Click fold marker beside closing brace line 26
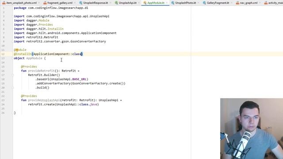283x159 pixels. point(13,113)
